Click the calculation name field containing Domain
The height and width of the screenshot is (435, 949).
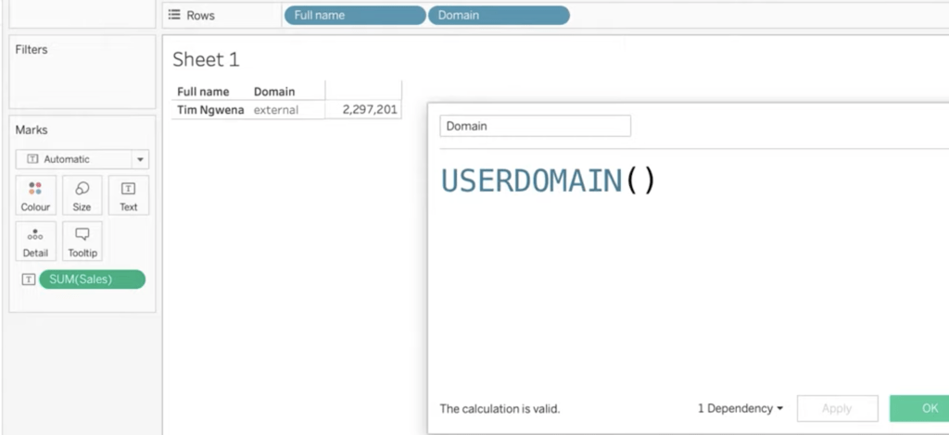click(x=535, y=126)
